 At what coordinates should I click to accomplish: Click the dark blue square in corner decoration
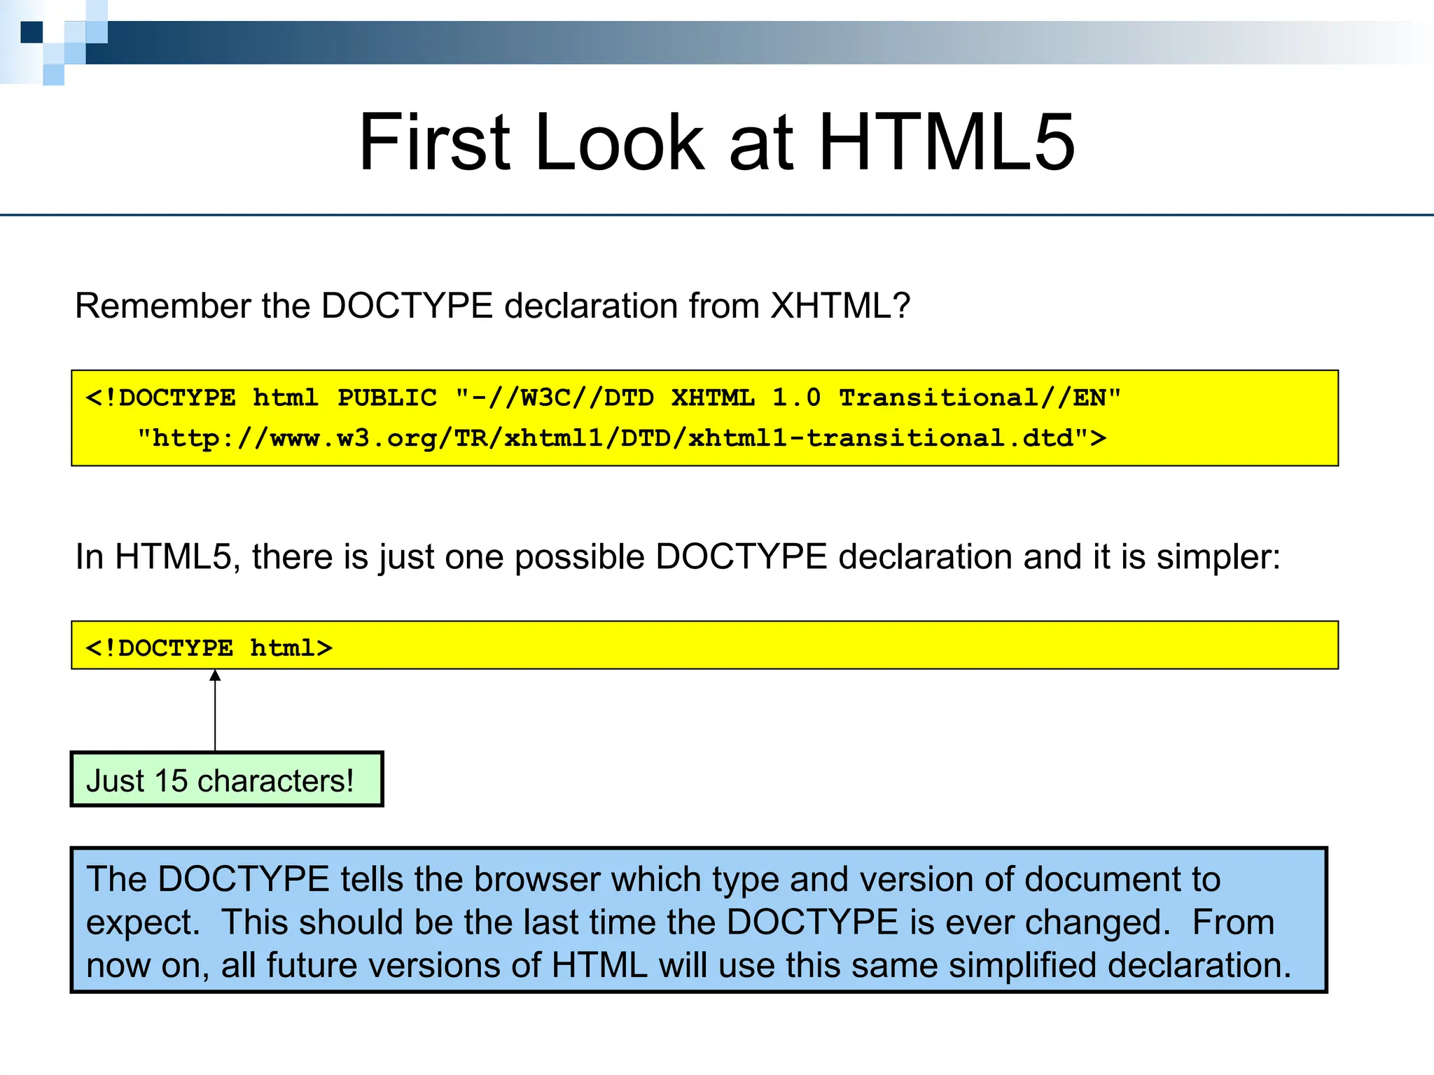click(x=32, y=32)
